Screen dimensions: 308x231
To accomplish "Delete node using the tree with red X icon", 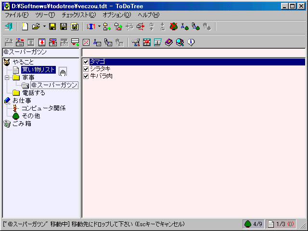I will 174,26.
